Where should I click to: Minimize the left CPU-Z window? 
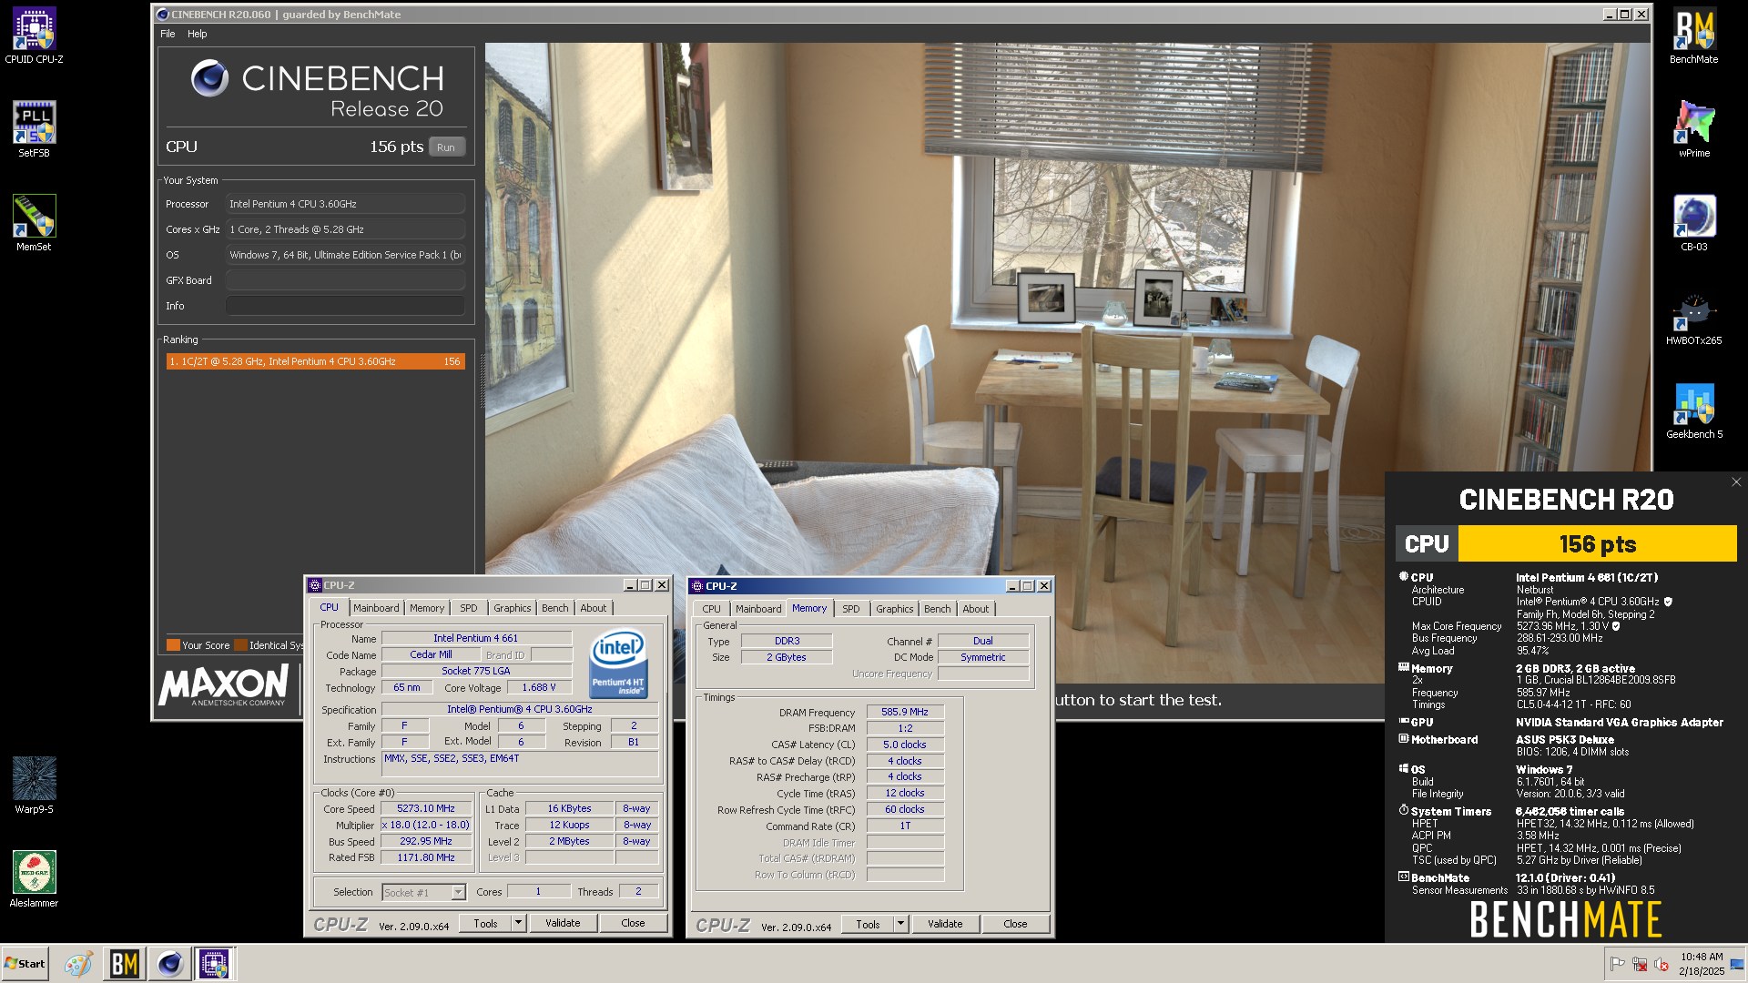[x=630, y=585]
